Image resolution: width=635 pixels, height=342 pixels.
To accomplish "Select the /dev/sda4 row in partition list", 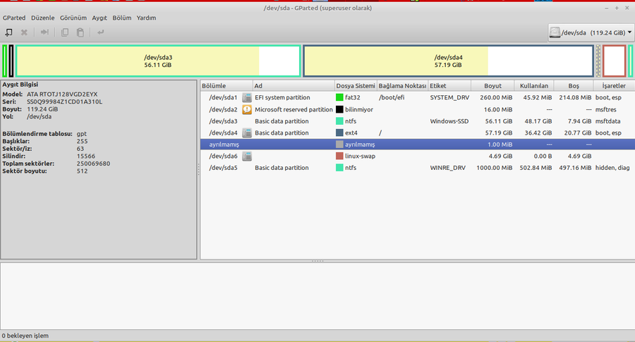I will click(x=418, y=133).
